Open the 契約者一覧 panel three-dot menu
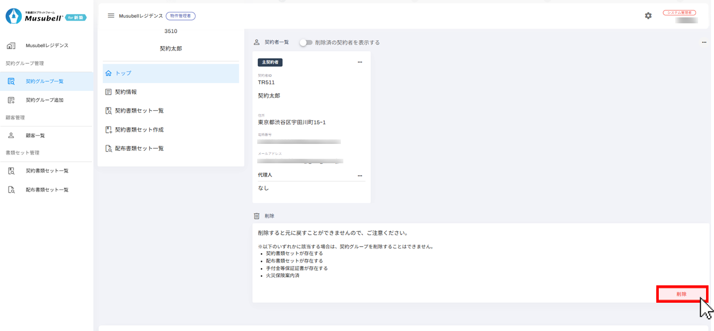This screenshot has width=714, height=331. 704,43
